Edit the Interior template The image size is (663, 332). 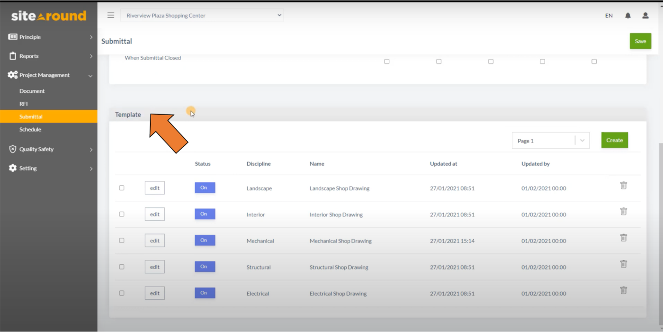(155, 214)
